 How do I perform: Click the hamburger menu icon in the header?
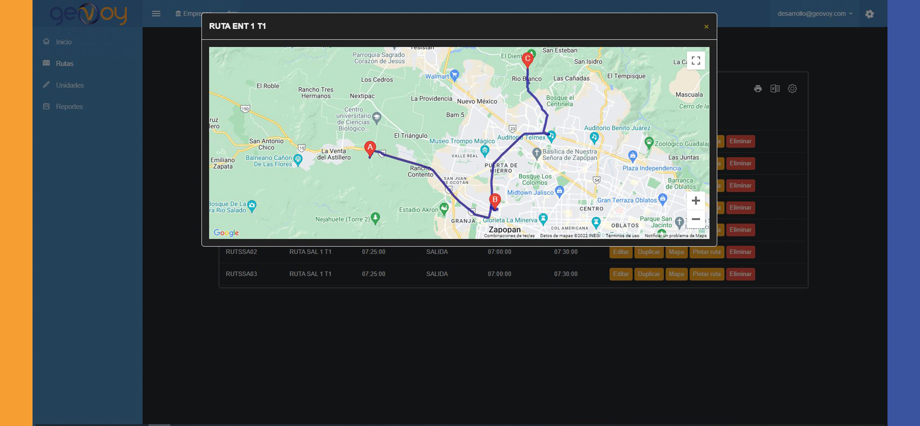156,14
